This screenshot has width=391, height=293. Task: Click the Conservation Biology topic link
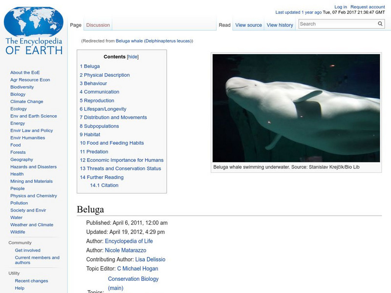133,279
